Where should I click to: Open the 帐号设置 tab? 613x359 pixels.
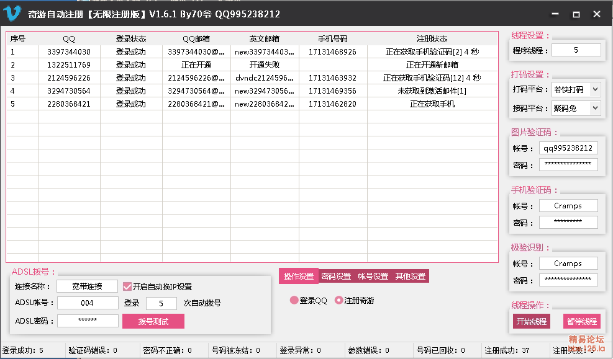point(373,276)
